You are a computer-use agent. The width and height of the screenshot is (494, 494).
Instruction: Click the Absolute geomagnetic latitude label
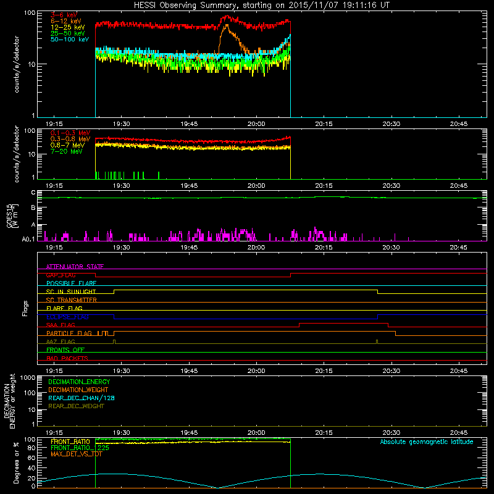(x=427, y=442)
